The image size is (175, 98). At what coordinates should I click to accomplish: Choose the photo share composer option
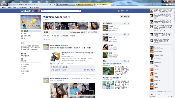click(x=57, y=36)
